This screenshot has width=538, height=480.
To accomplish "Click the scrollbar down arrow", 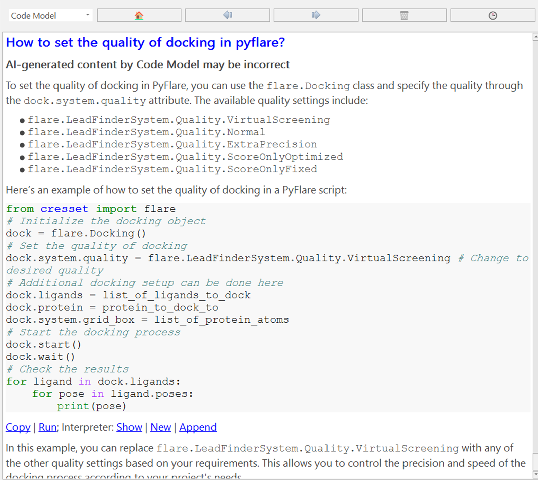I will [535, 474].
